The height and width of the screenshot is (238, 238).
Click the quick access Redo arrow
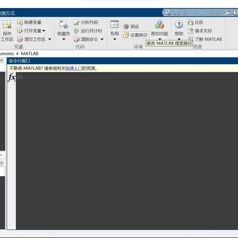[x=219, y=13]
